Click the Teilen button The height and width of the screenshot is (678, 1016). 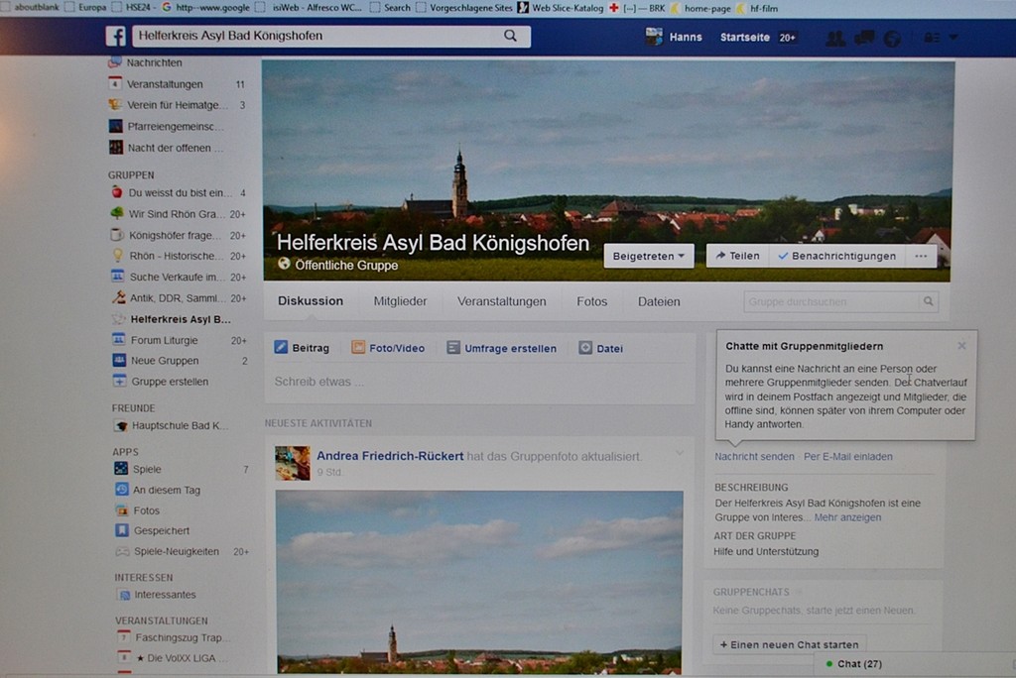[738, 256]
